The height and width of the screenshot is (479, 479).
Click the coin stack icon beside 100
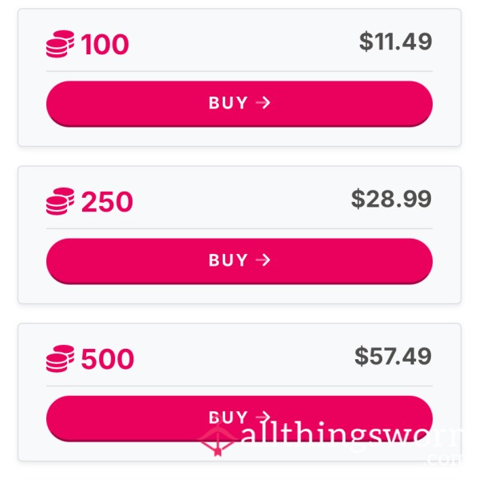pyautogui.click(x=60, y=44)
